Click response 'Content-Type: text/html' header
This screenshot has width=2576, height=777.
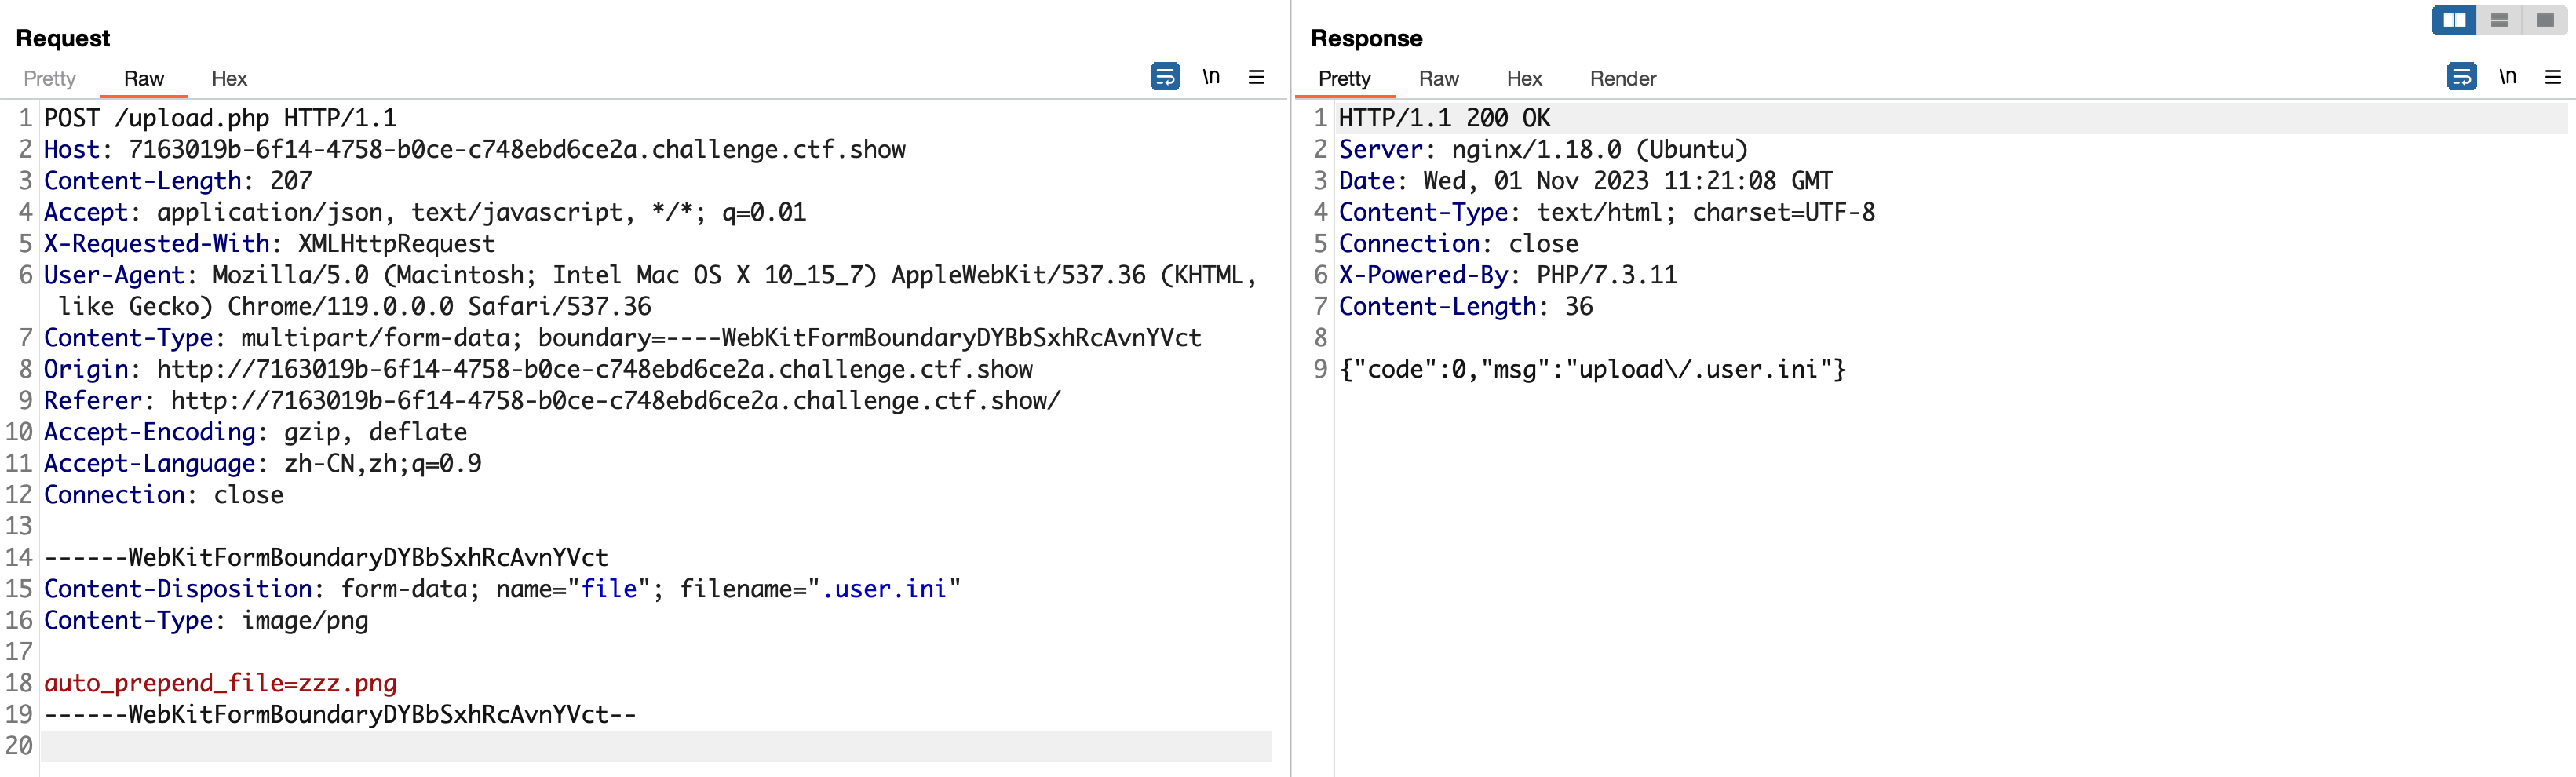[1607, 212]
